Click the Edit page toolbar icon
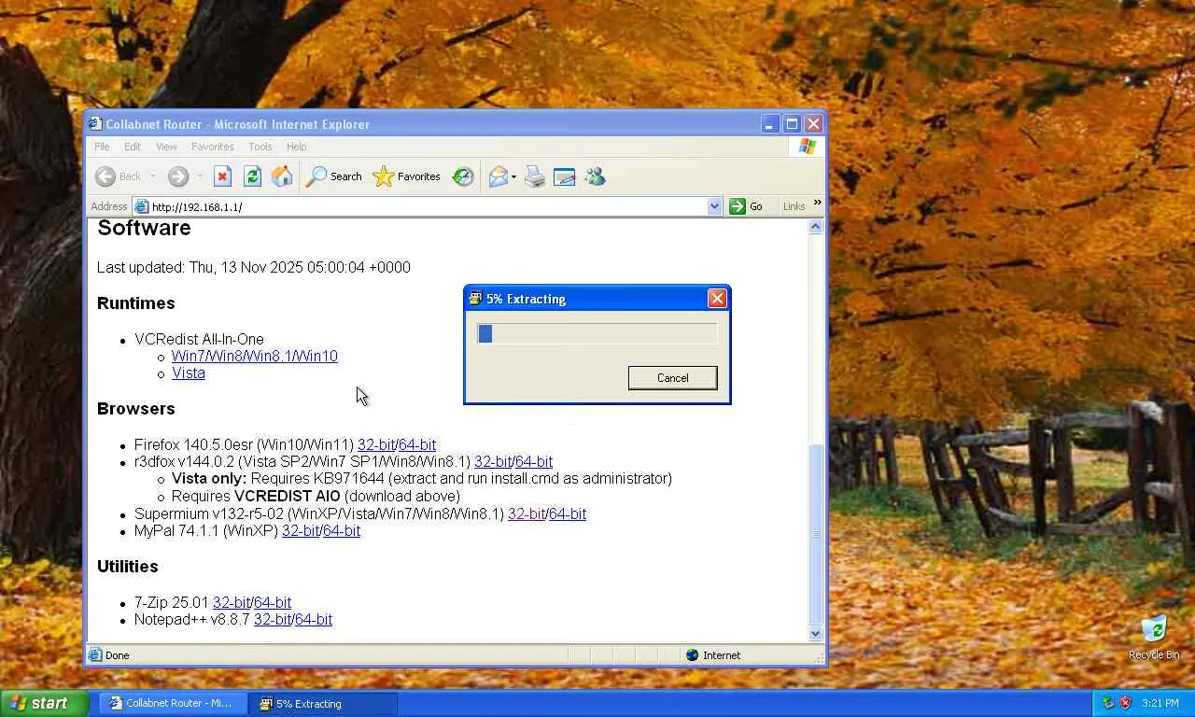This screenshot has height=717, width=1195. point(564,176)
